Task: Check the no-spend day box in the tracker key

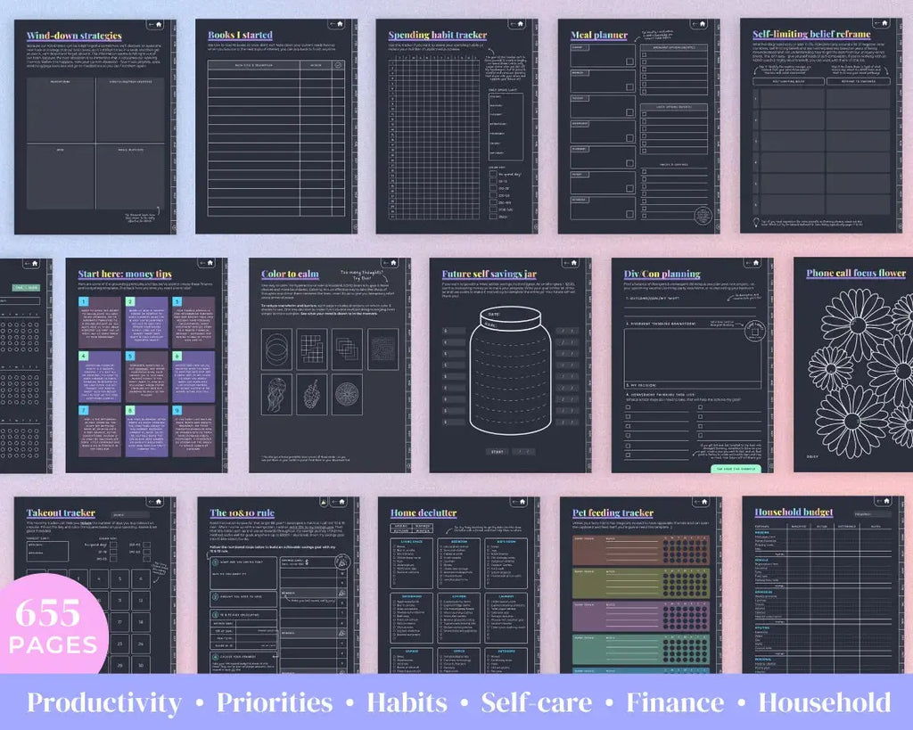Action: [492, 174]
